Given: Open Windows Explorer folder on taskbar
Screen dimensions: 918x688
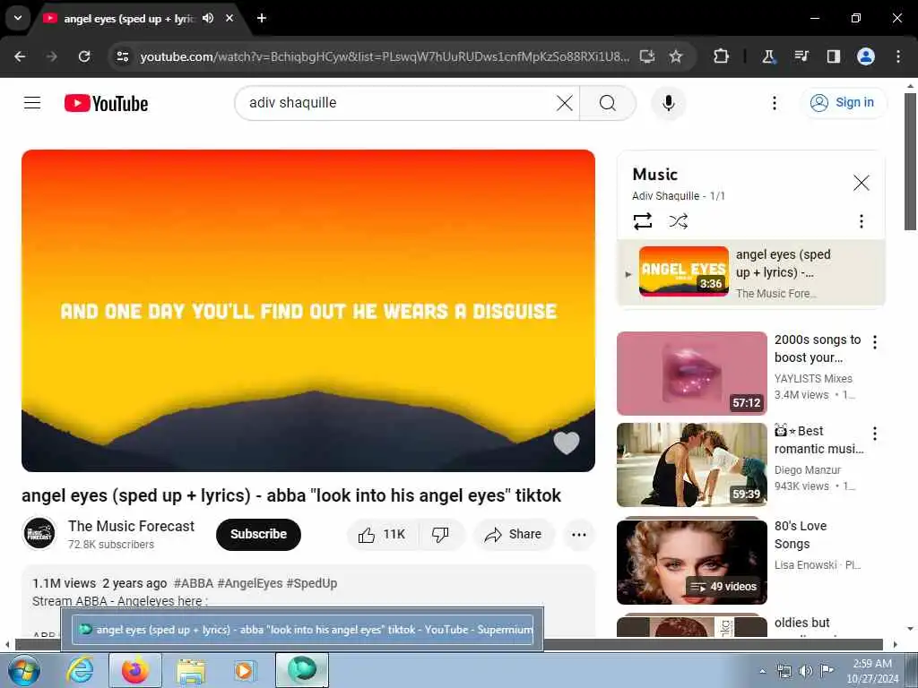Looking at the screenshot, I should click(x=191, y=670).
